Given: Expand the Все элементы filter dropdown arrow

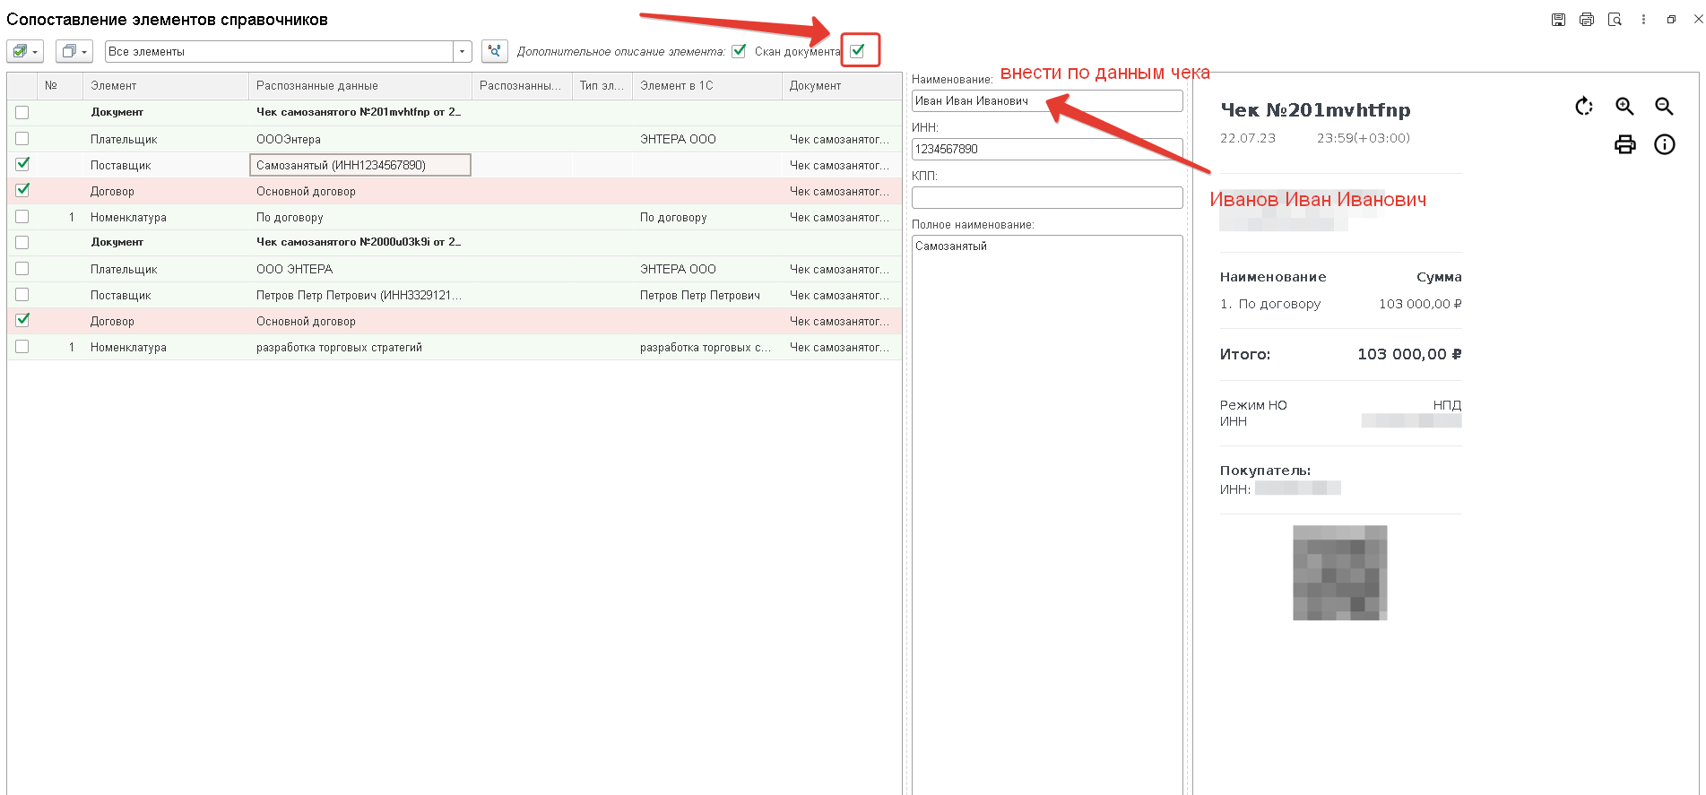Looking at the screenshot, I should tap(462, 51).
